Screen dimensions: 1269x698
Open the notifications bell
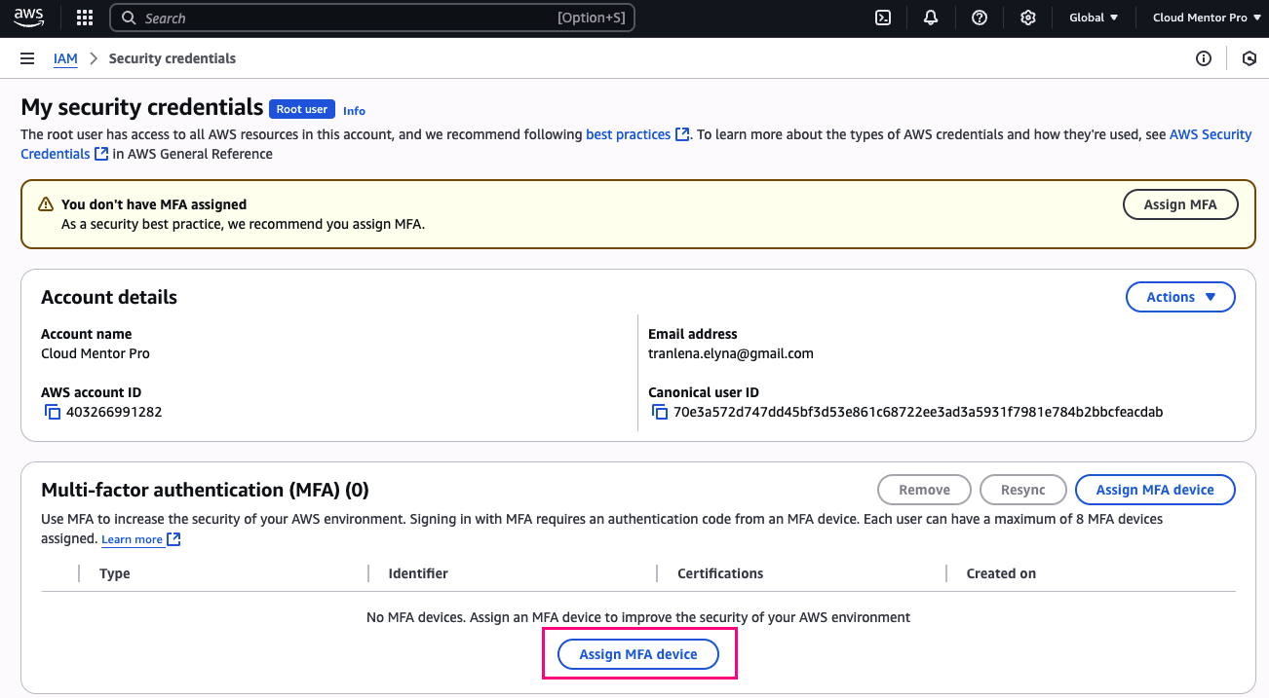(x=931, y=18)
